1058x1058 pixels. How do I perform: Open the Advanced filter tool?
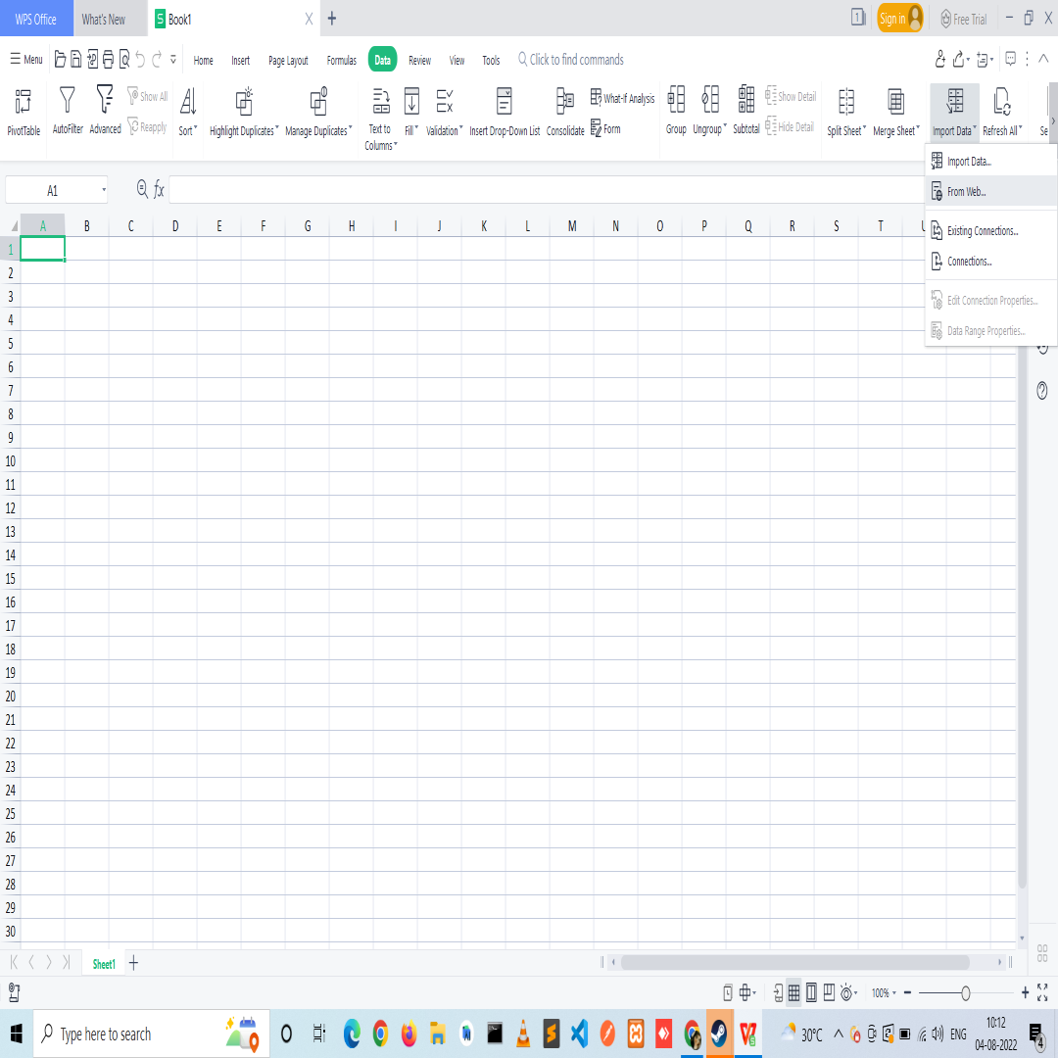(x=105, y=110)
